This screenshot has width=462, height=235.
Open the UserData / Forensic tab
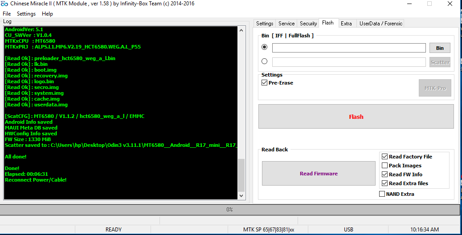pos(380,24)
